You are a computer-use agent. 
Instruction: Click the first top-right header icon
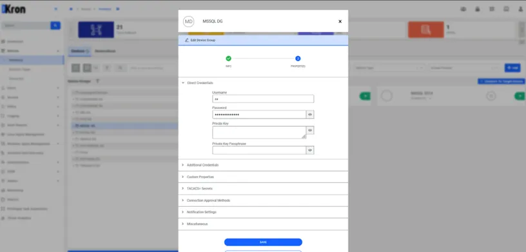[463, 9]
